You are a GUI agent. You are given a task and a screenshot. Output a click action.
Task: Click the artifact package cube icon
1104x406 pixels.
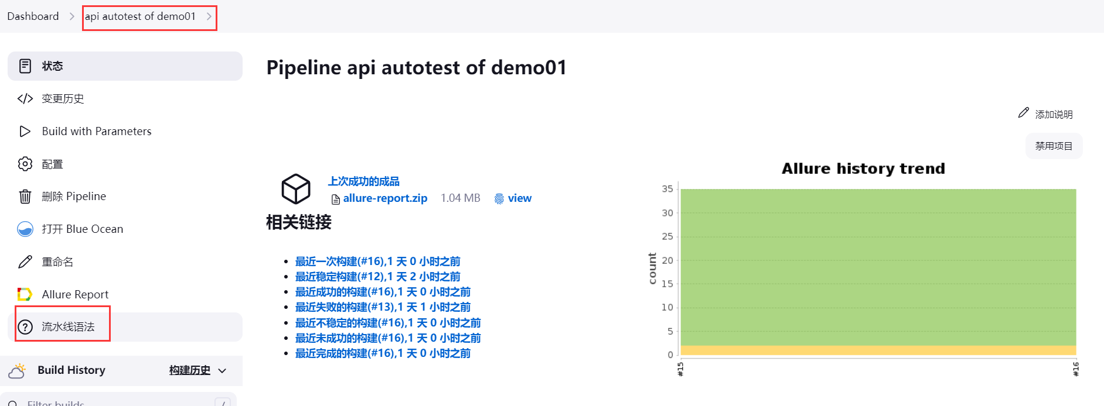coord(296,189)
